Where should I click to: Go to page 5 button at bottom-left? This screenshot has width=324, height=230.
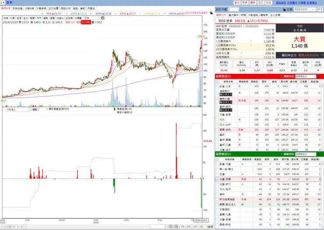(18, 227)
